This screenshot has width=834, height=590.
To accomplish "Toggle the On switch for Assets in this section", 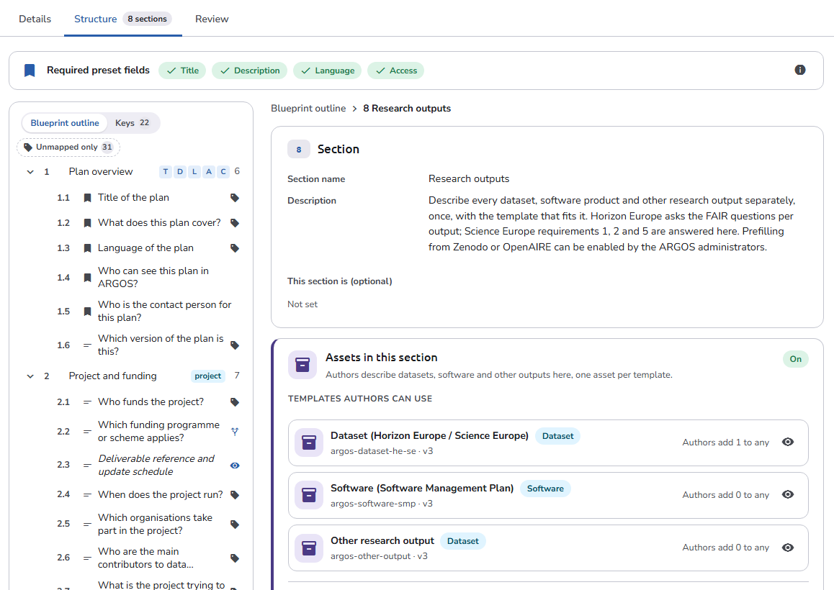I will pyautogui.click(x=795, y=359).
